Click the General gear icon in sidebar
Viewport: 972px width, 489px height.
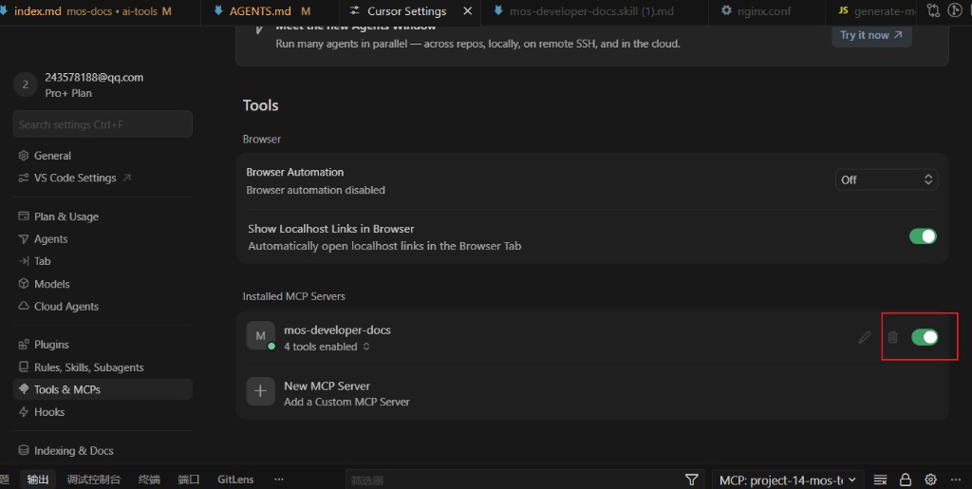24,156
